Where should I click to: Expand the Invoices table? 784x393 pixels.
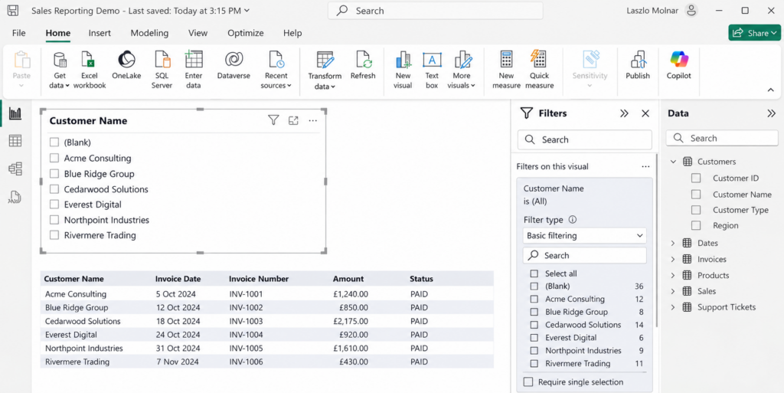pyautogui.click(x=673, y=259)
